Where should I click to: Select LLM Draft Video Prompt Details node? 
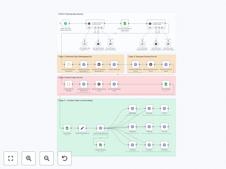click(142, 44)
